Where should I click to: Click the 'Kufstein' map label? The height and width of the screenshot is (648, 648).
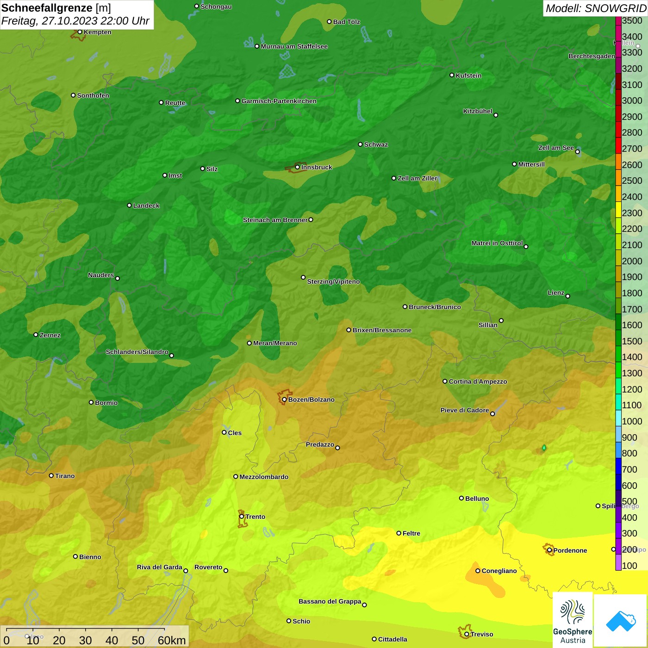coord(468,75)
